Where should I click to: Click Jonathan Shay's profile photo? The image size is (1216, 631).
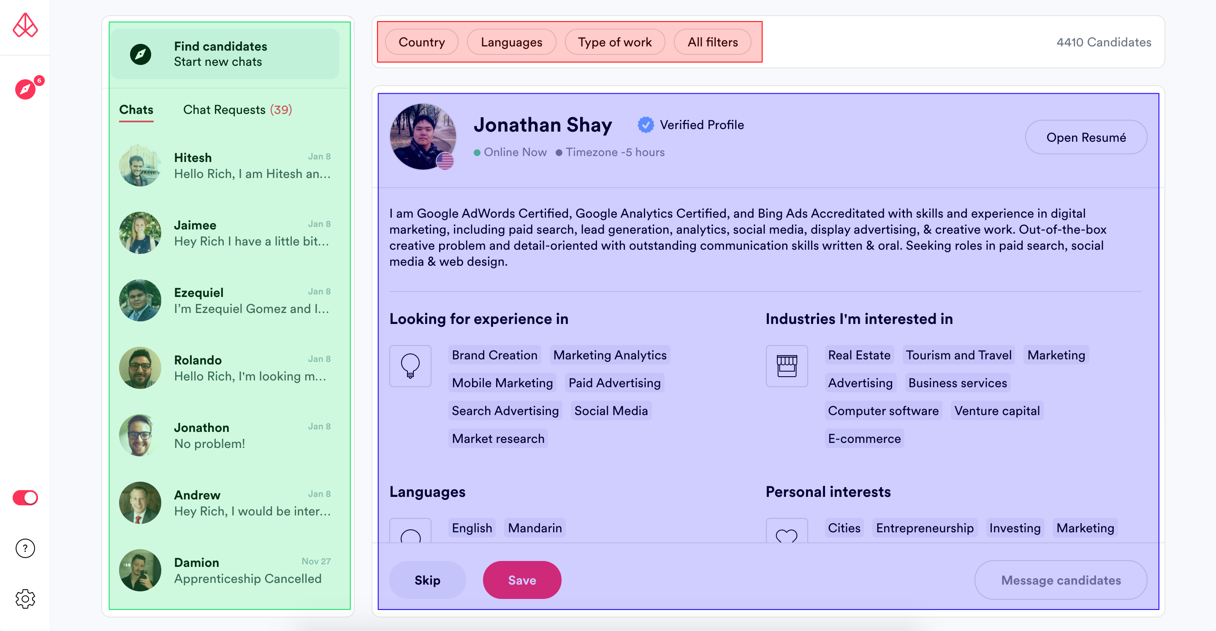tap(422, 136)
